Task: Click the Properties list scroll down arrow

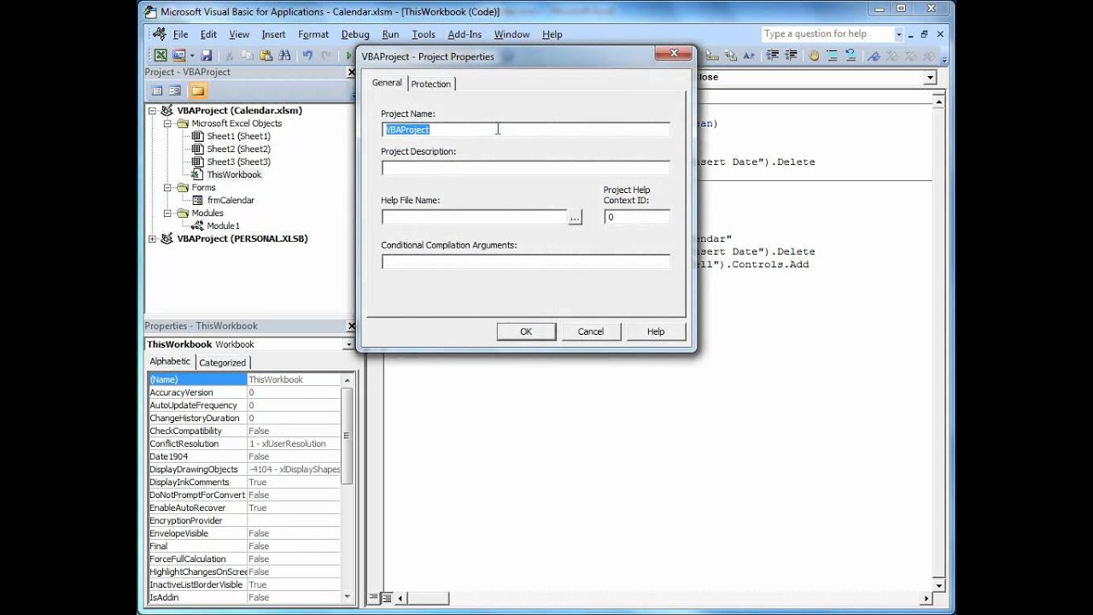Action: (x=348, y=596)
